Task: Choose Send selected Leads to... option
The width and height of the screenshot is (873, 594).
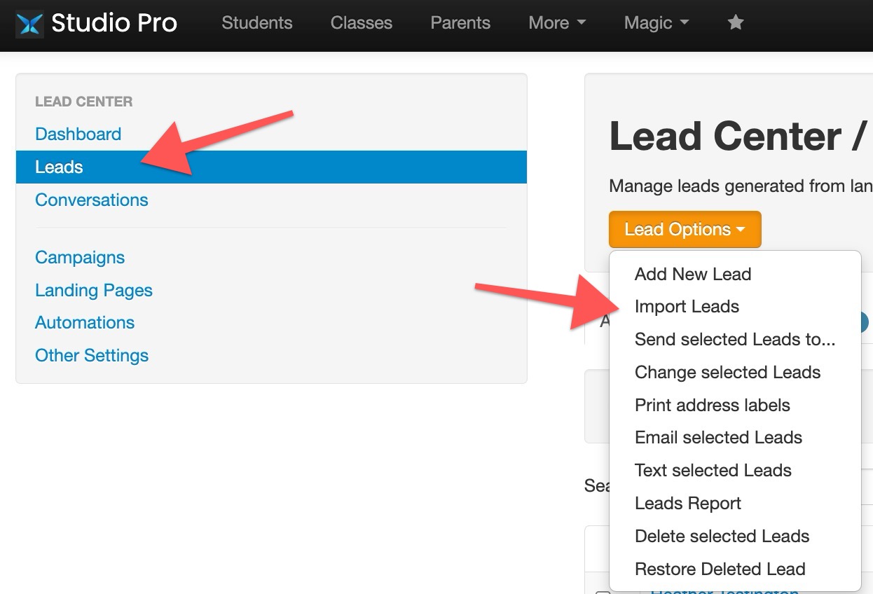Action: tap(735, 339)
